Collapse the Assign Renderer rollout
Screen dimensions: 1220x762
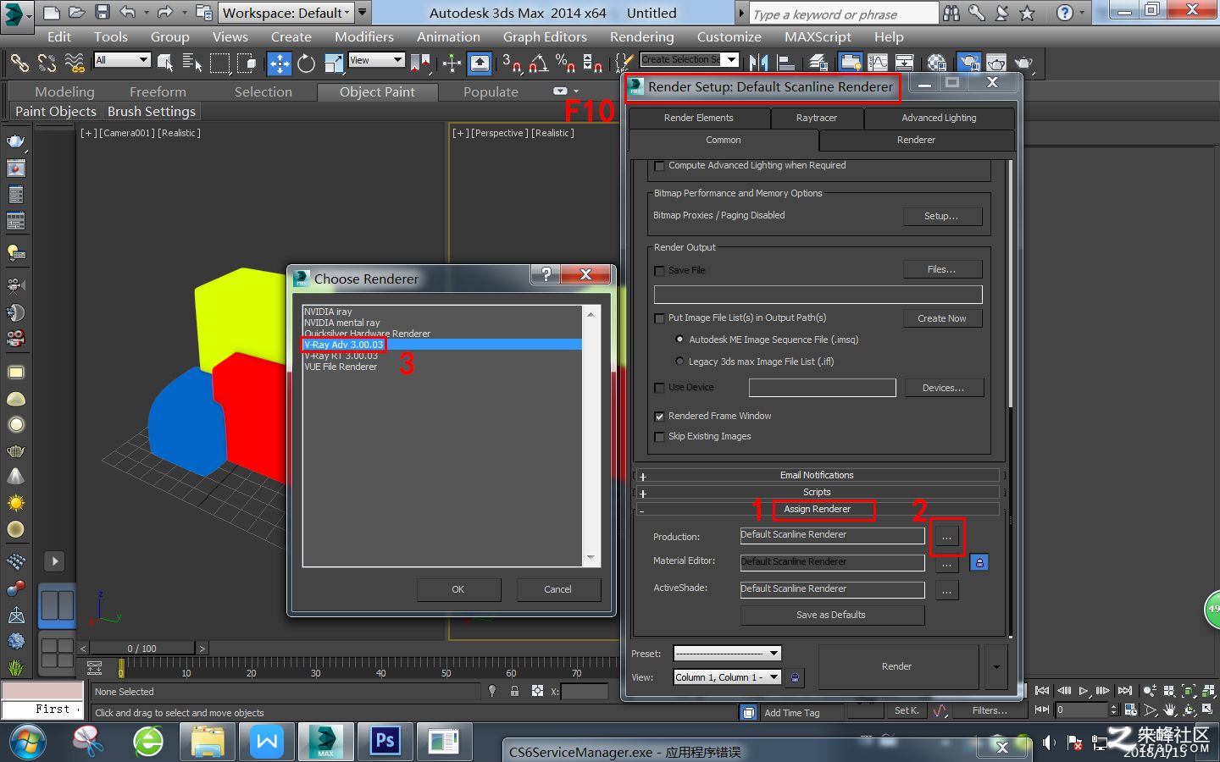pyautogui.click(x=818, y=510)
